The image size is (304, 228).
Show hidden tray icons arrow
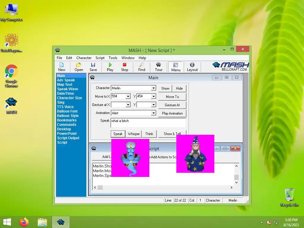(x=262, y=222)
